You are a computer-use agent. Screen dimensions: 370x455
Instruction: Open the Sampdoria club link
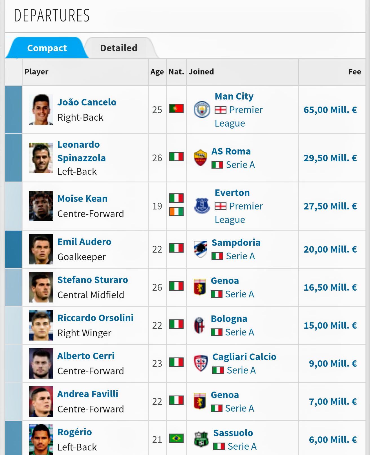(x=236, y=242)
